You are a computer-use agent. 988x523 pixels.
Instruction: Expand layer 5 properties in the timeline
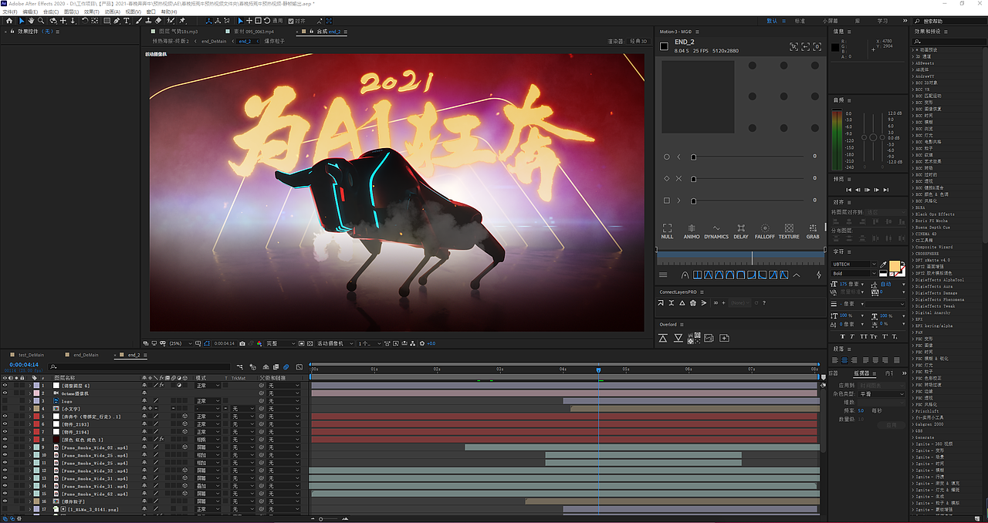[29, 417]
